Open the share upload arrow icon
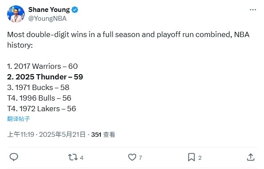 point(251,157)
